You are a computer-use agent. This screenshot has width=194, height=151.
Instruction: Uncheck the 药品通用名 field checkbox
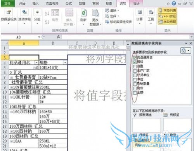point(135,58)
